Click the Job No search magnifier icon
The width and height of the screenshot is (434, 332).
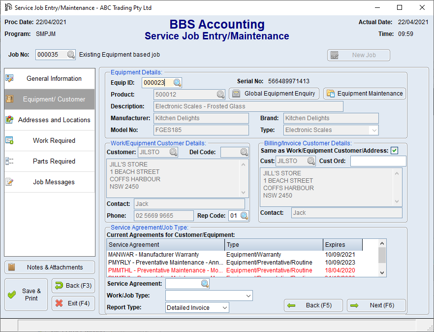tap(71, 55)
